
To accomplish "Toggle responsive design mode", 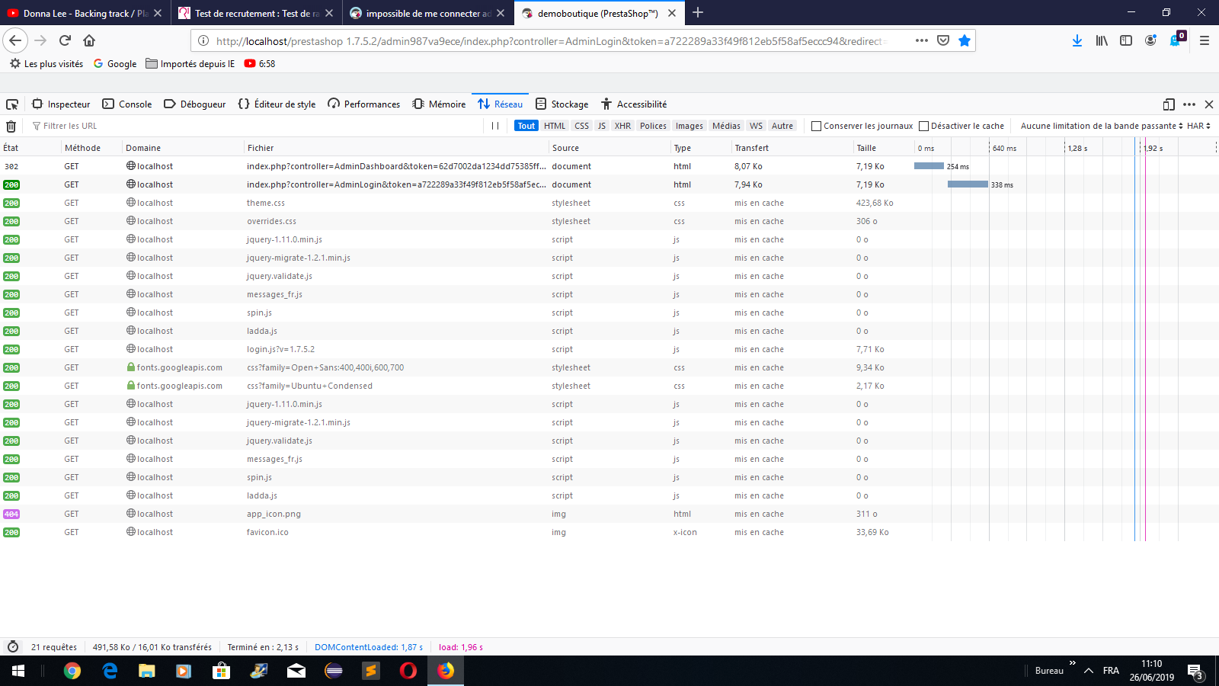I will (1169, 104).
